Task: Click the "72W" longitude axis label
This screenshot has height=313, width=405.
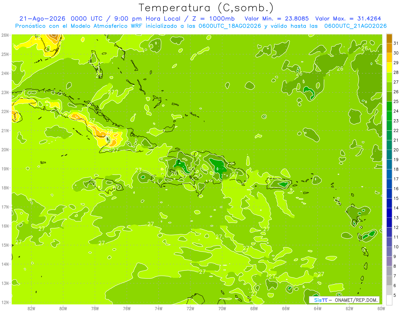Action: [x=190, y=309]
